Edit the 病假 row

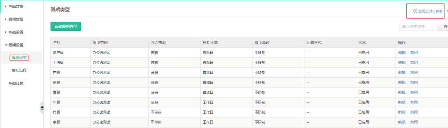tap(402, 112)
